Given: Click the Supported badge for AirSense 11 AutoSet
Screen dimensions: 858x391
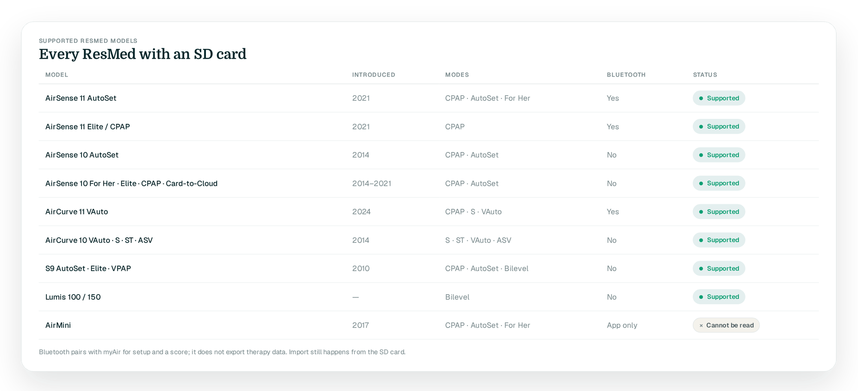Looking at the screenshot, I should (x=719, y=98).
